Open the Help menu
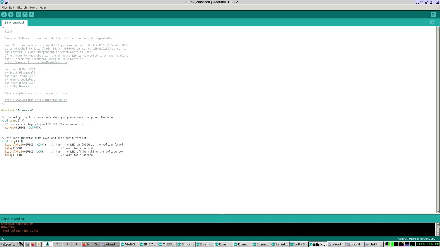The image size is (440, 247). pyautogui.click(x=43, y=7)
